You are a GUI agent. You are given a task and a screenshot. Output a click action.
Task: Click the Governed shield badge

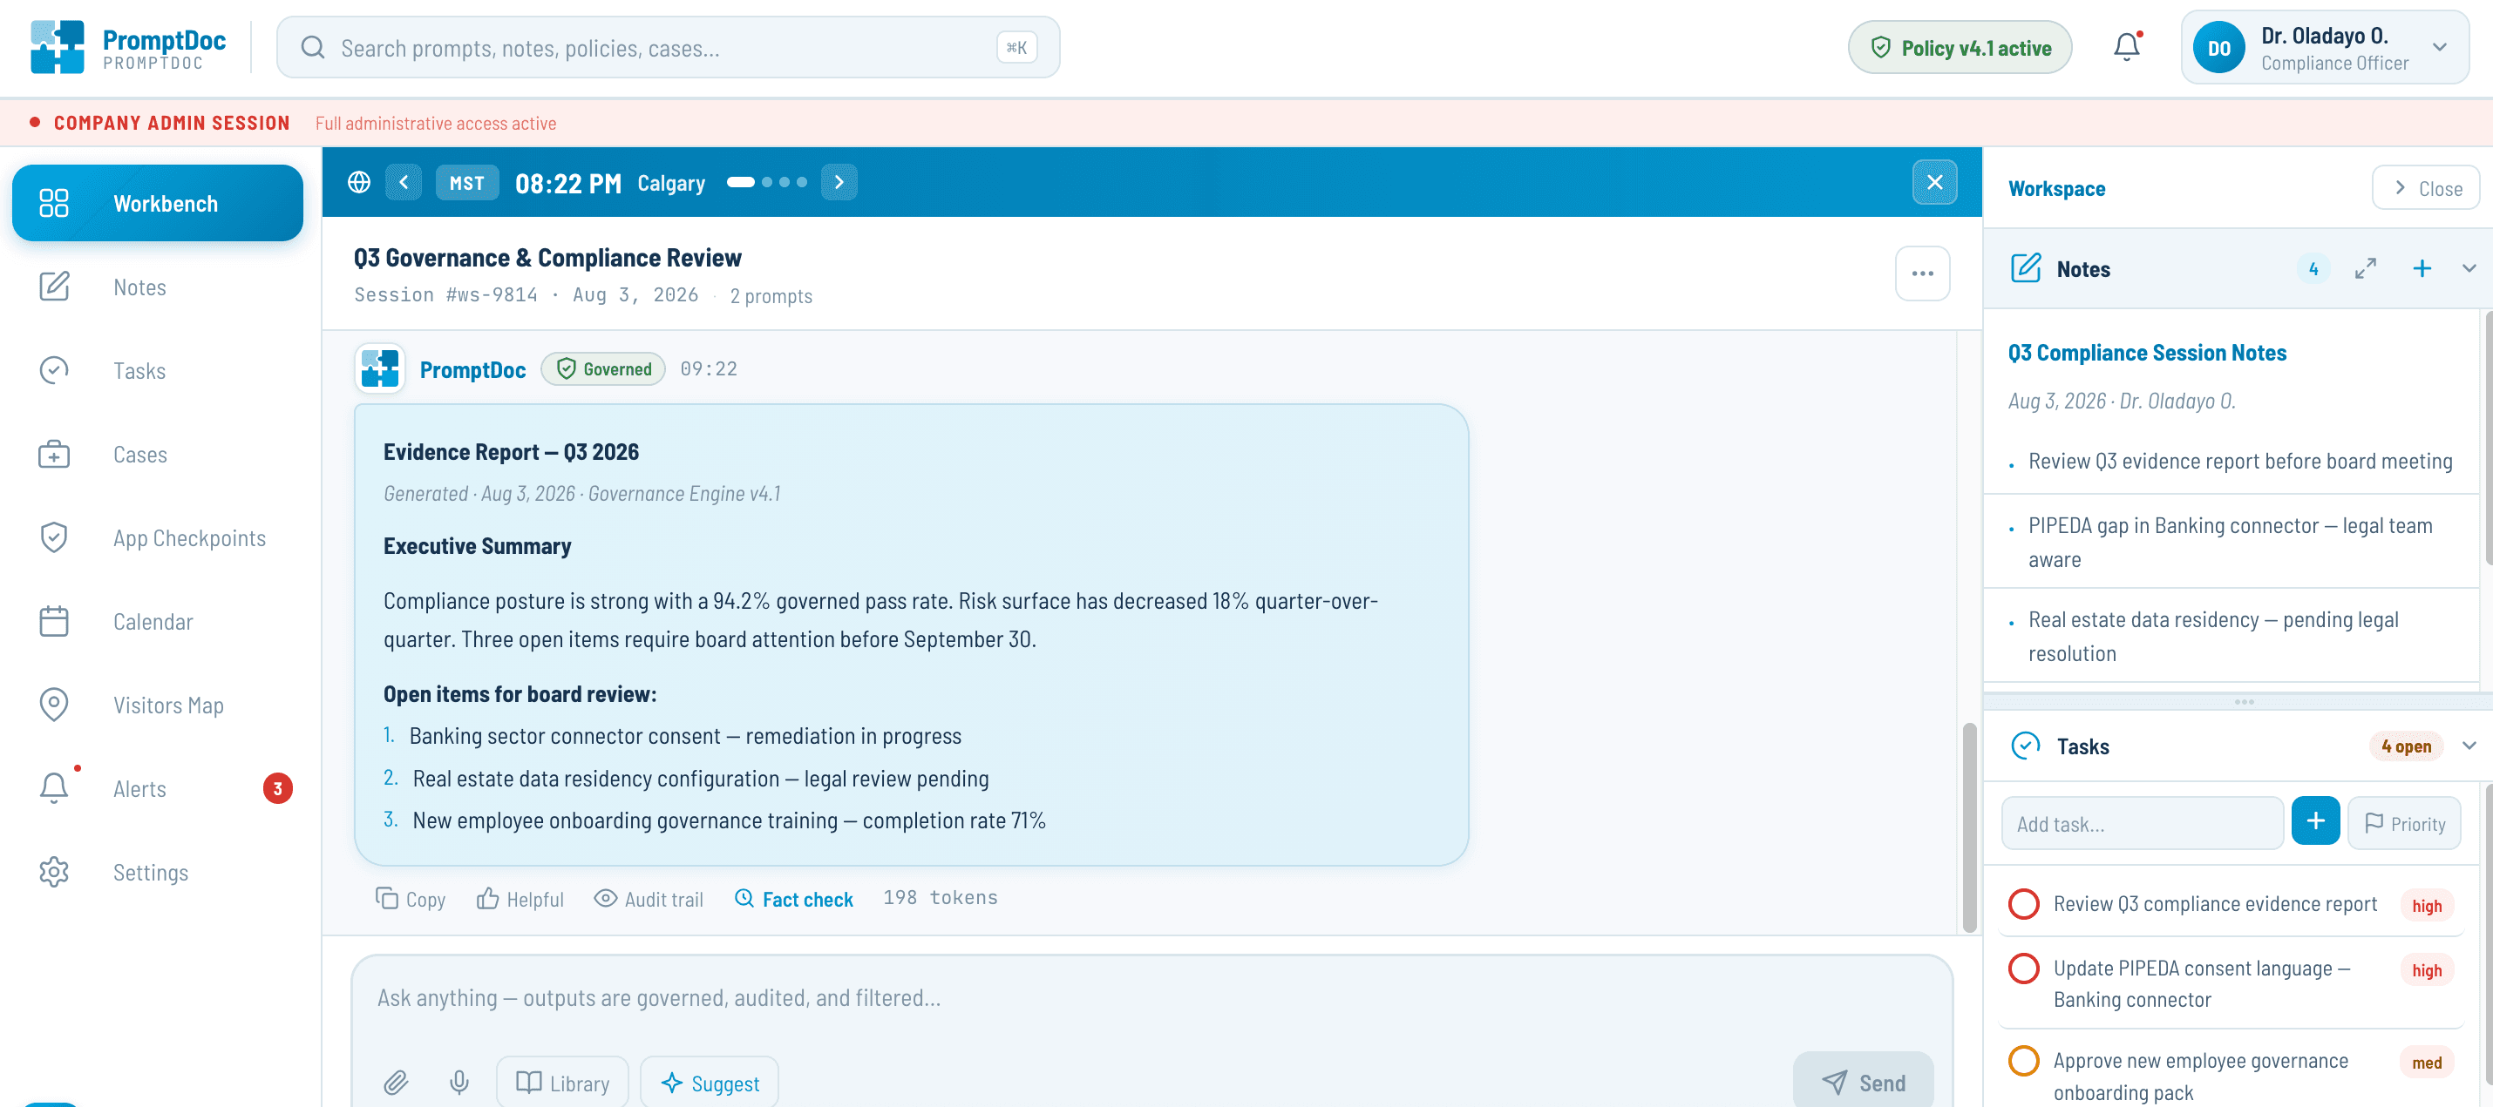(603, 368)
